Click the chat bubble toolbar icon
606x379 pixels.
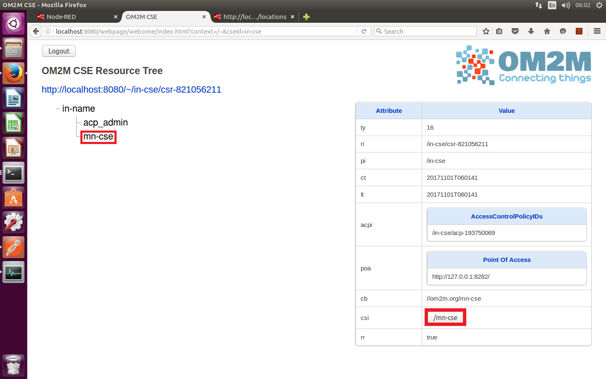(563, 31)
